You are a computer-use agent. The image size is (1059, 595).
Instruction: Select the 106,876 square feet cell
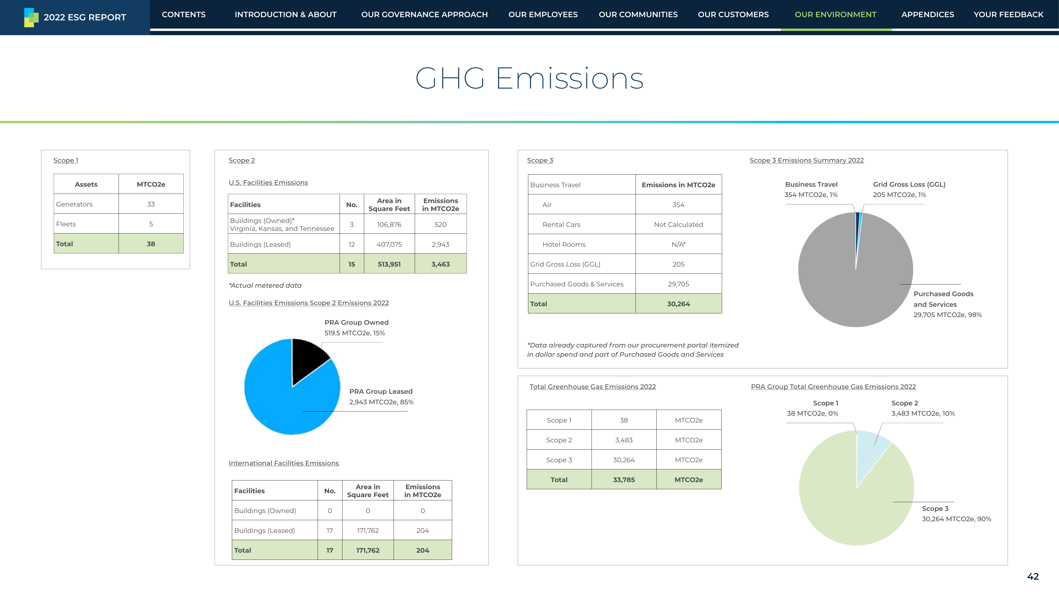[389, 224]
